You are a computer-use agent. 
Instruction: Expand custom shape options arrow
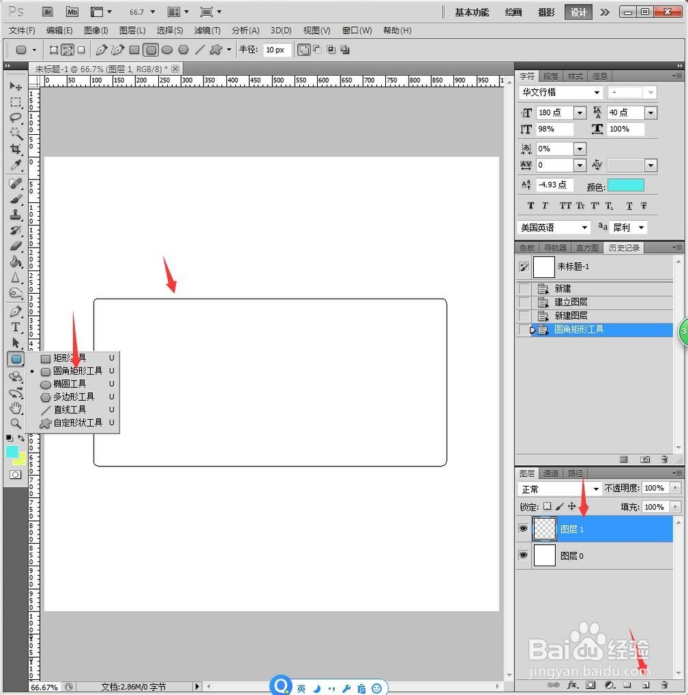[x=228, y=50]
